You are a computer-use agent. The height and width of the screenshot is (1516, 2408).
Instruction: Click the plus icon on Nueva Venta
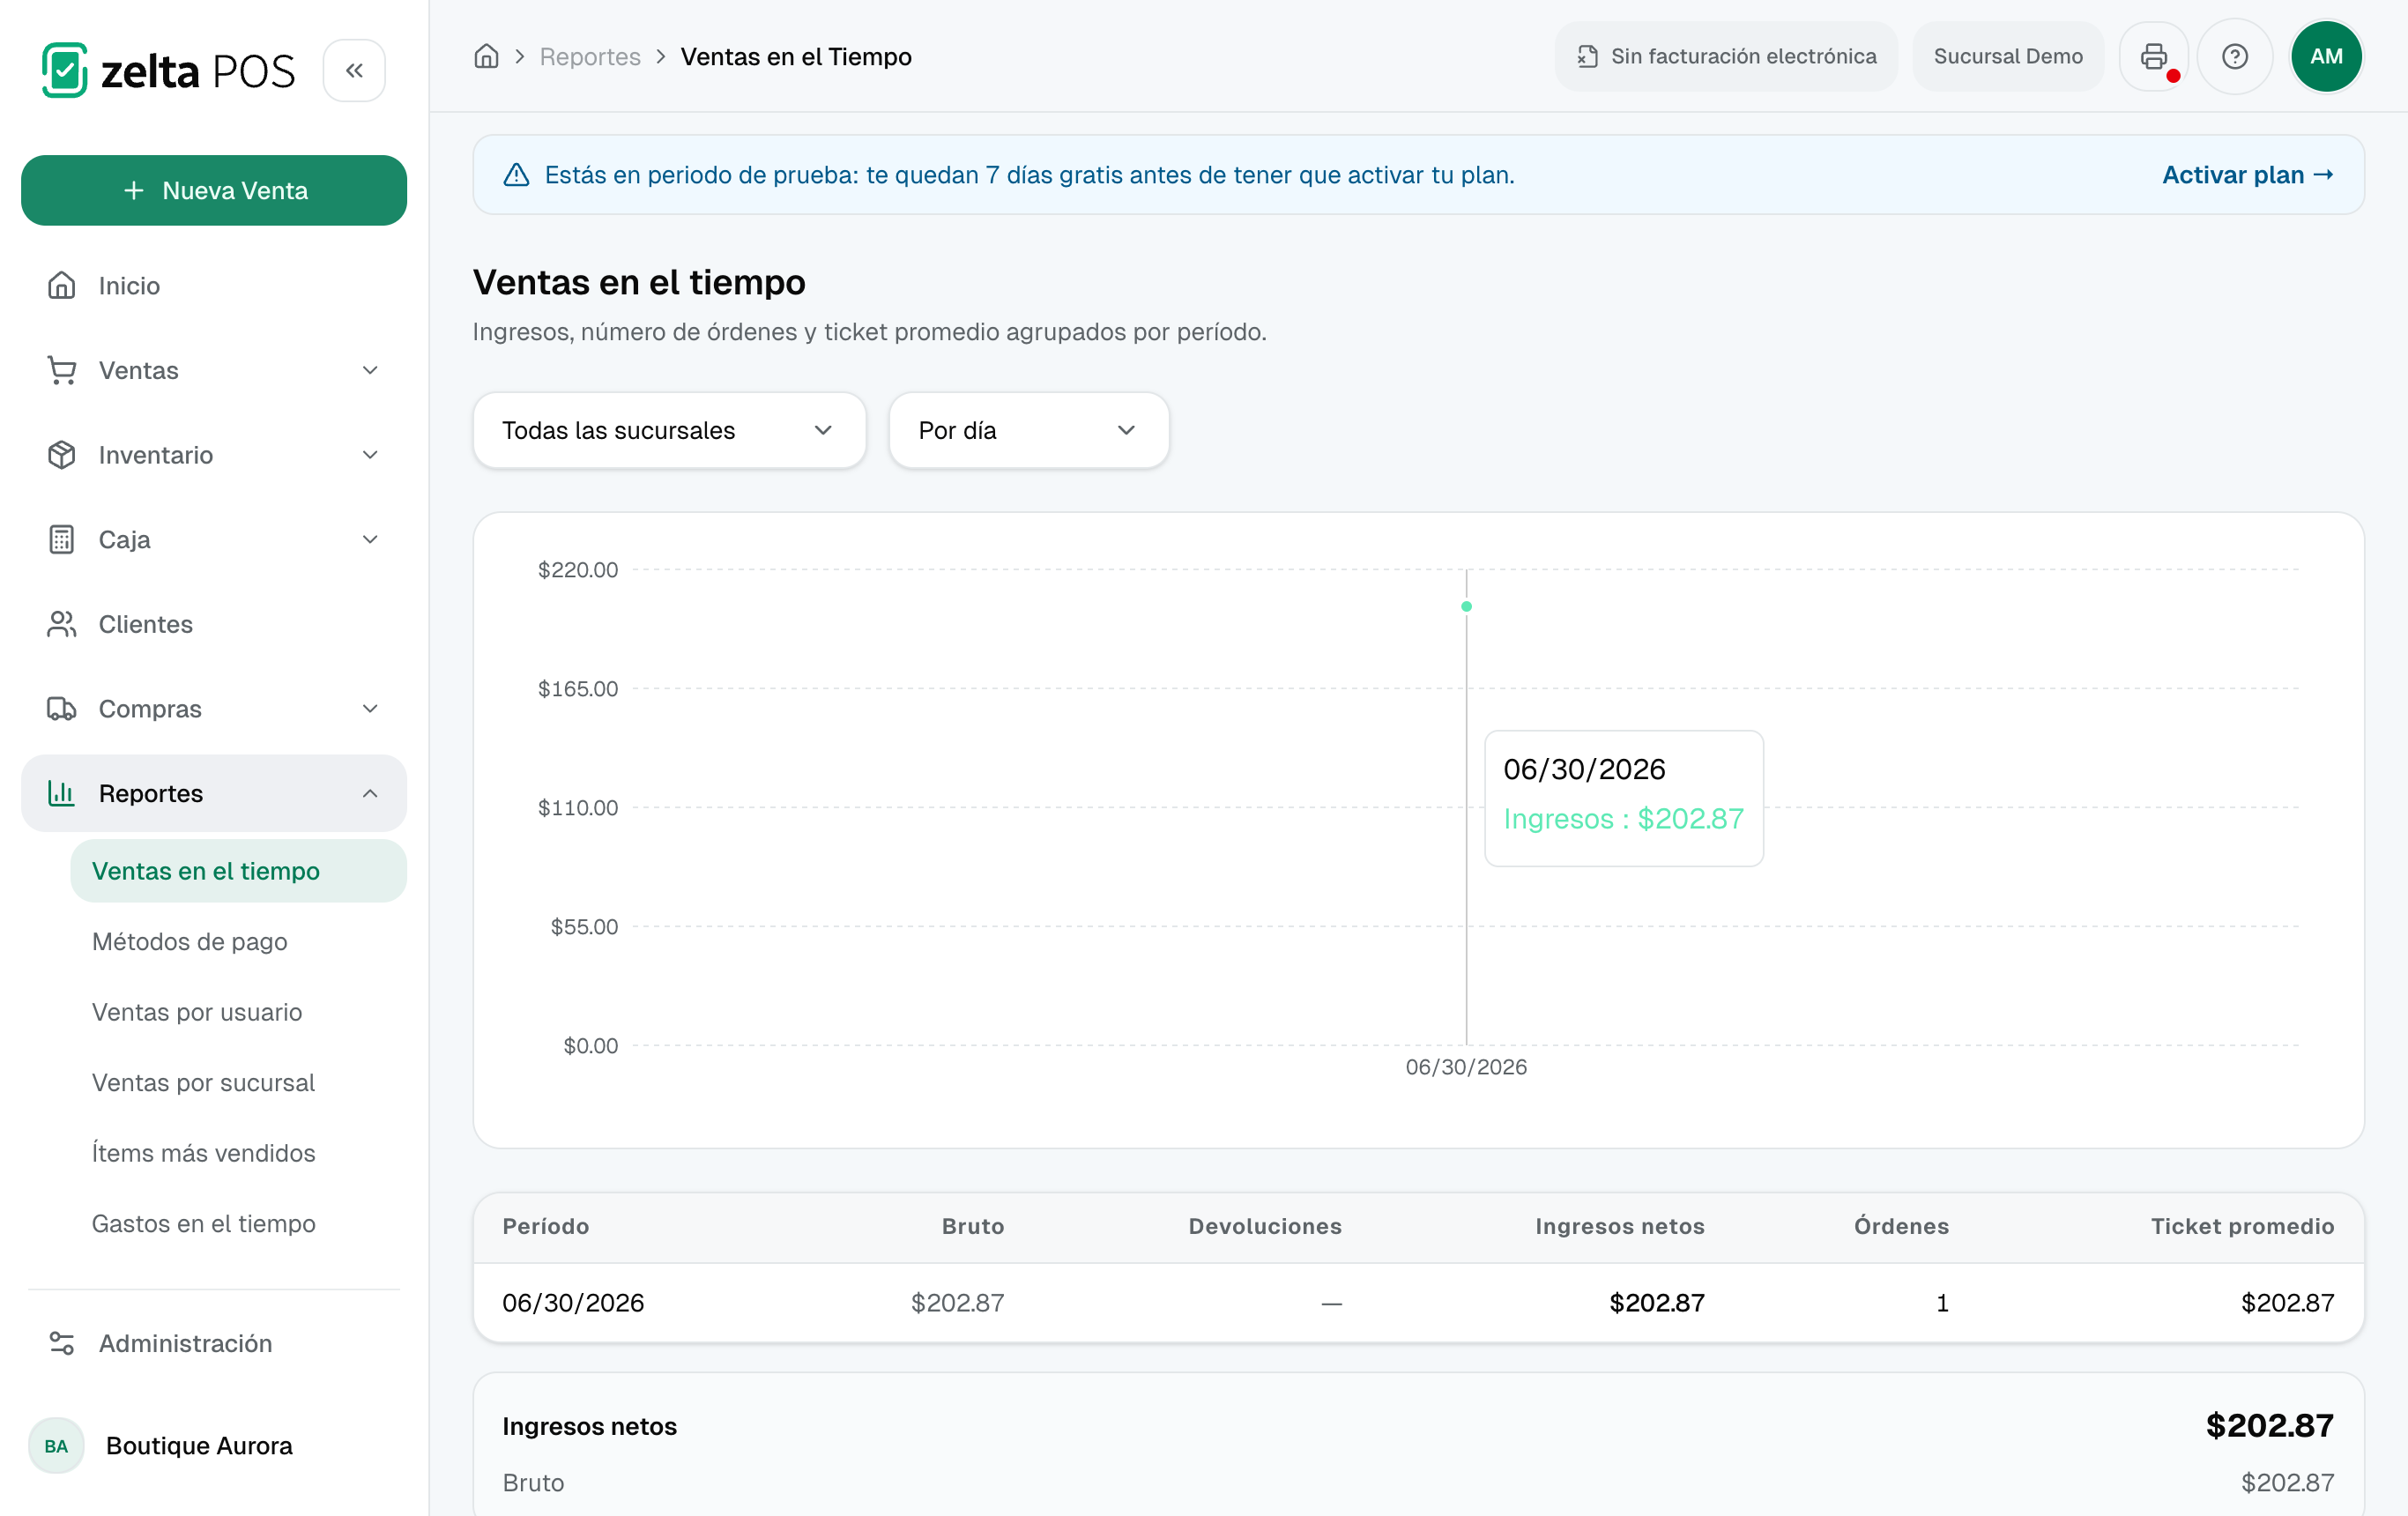[134, 190]
